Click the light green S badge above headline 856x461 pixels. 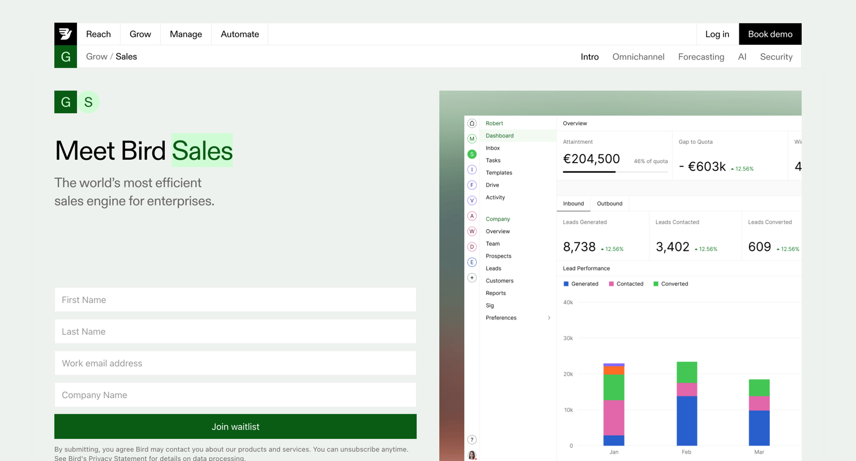pos(88,102)
